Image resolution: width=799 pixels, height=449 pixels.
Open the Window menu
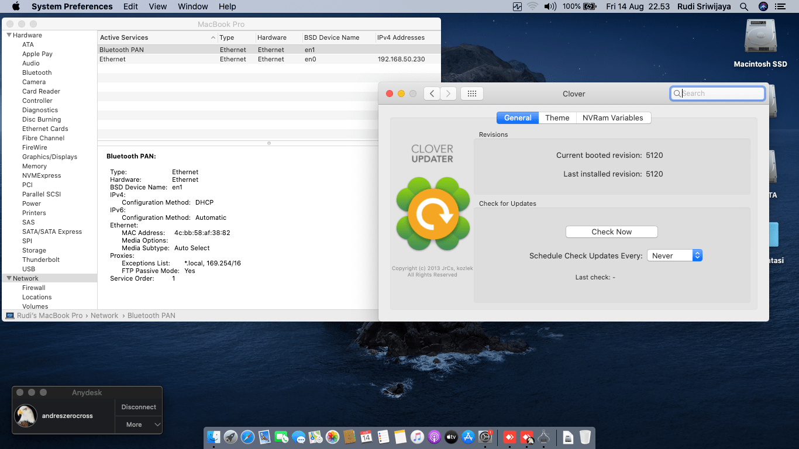pos(193,6)
